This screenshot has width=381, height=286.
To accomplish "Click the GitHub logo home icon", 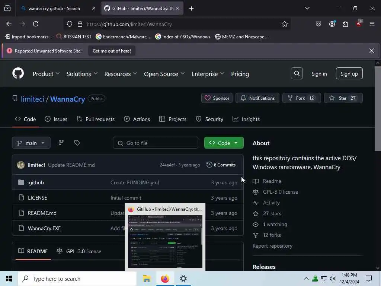I will [18, 73].
